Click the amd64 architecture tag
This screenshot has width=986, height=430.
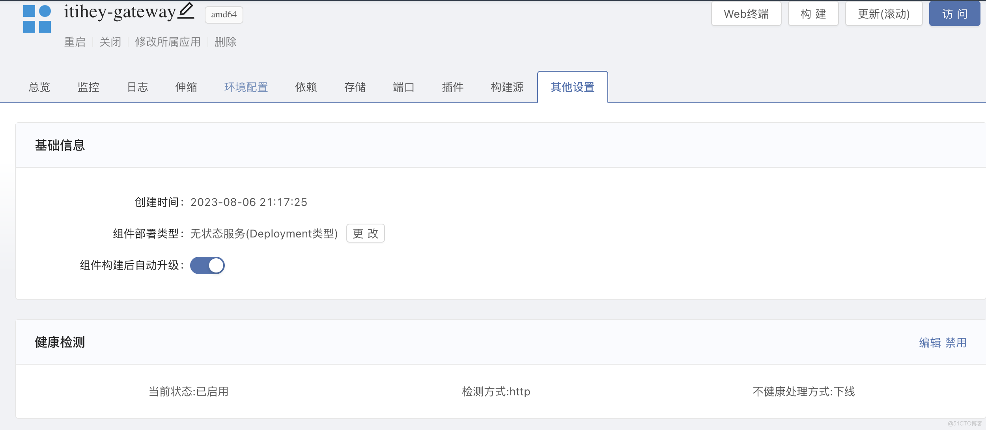pos(224,15)
